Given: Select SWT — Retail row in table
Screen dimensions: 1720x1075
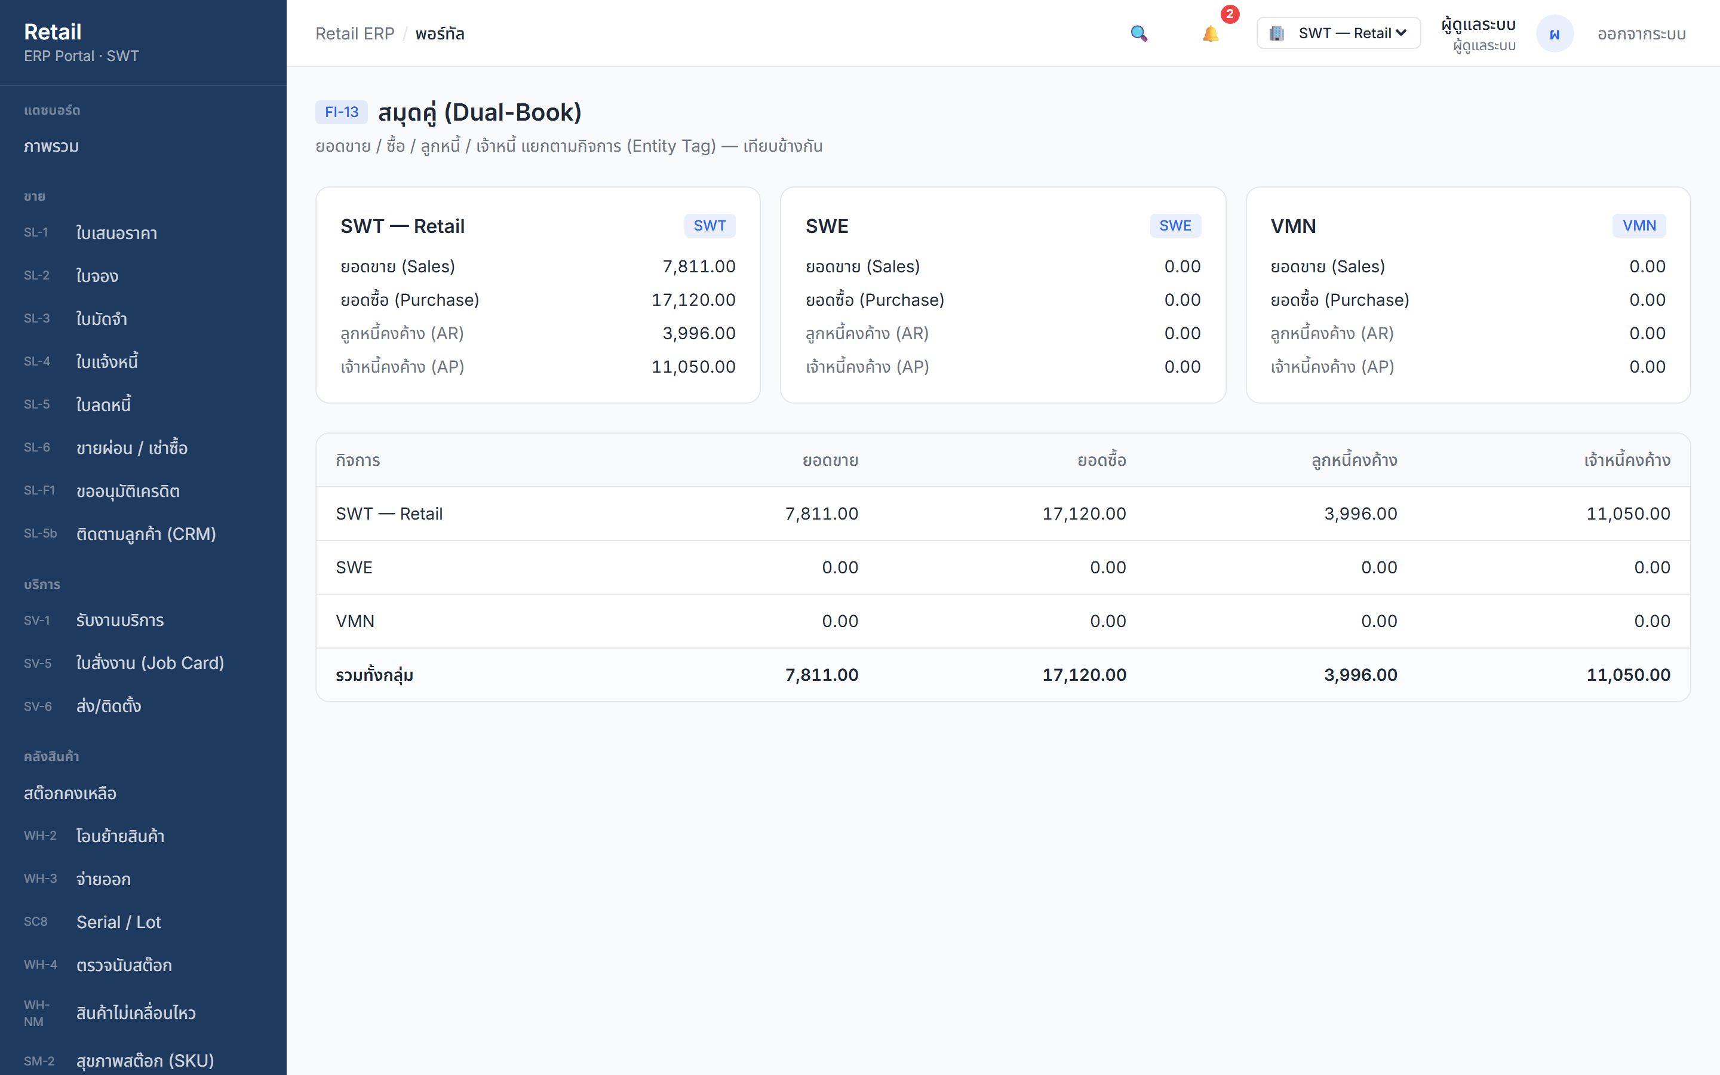Looking at the screenshot, I should point(1003,514).
